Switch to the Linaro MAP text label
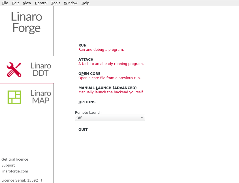239x183 pixels. pyautogui.click(x=41, y=97)
